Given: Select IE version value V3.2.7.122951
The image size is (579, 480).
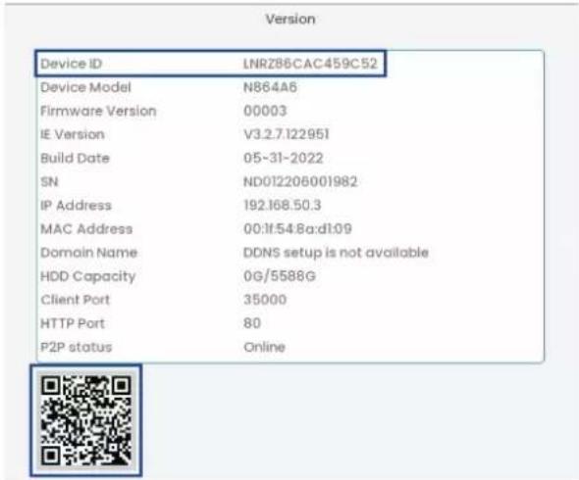Looking at the screenshot, I should (x=287, y=134).
